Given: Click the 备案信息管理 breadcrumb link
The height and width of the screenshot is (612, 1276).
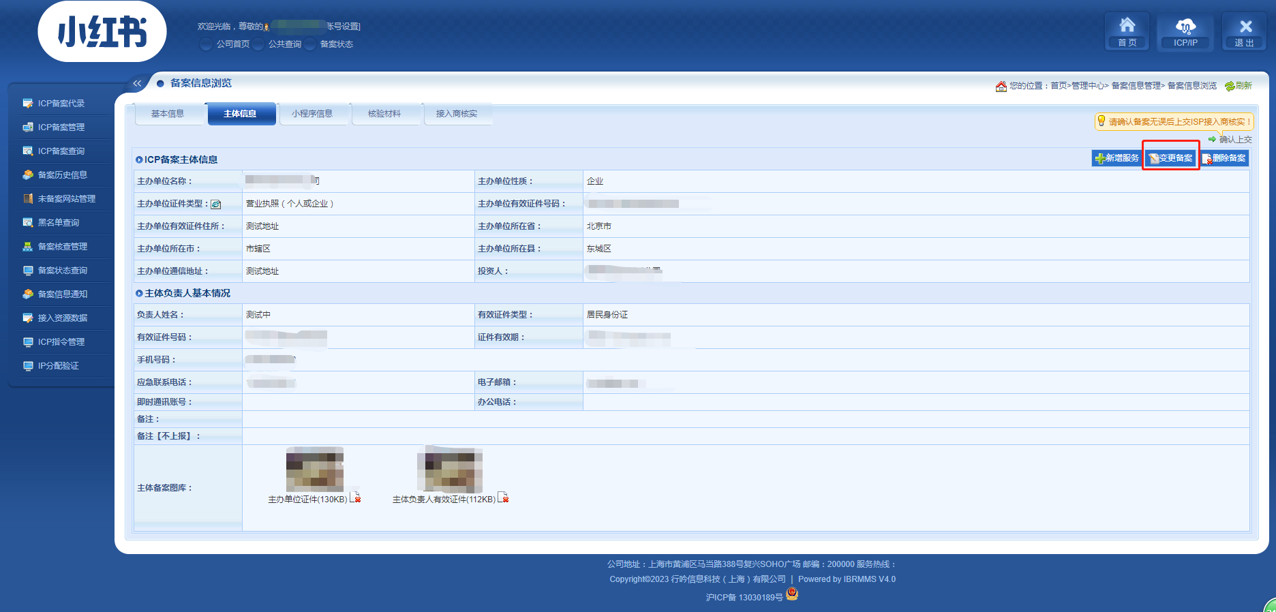Looking at the screenshot, I should (x=1136, y=86).
